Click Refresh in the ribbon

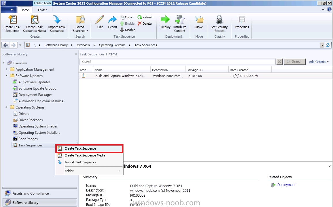point(145,17)
